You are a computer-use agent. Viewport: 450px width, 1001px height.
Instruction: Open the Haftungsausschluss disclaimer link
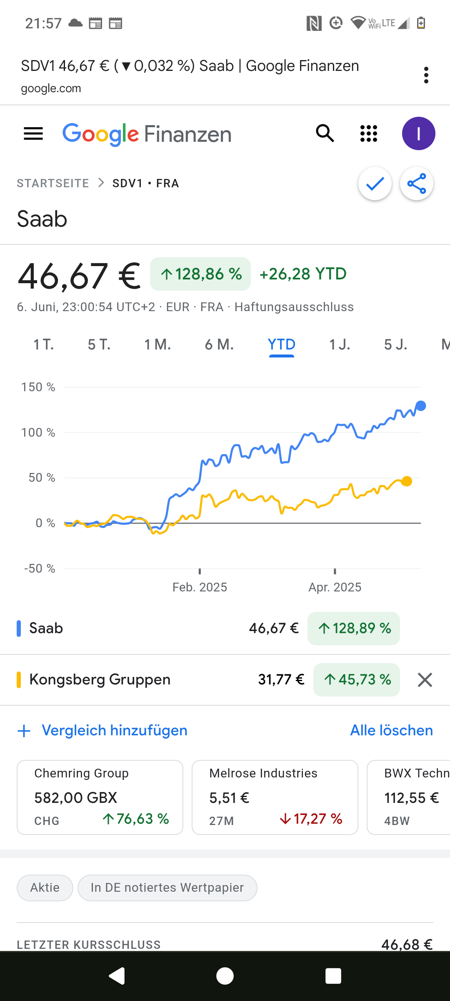(x=294, y=307)
